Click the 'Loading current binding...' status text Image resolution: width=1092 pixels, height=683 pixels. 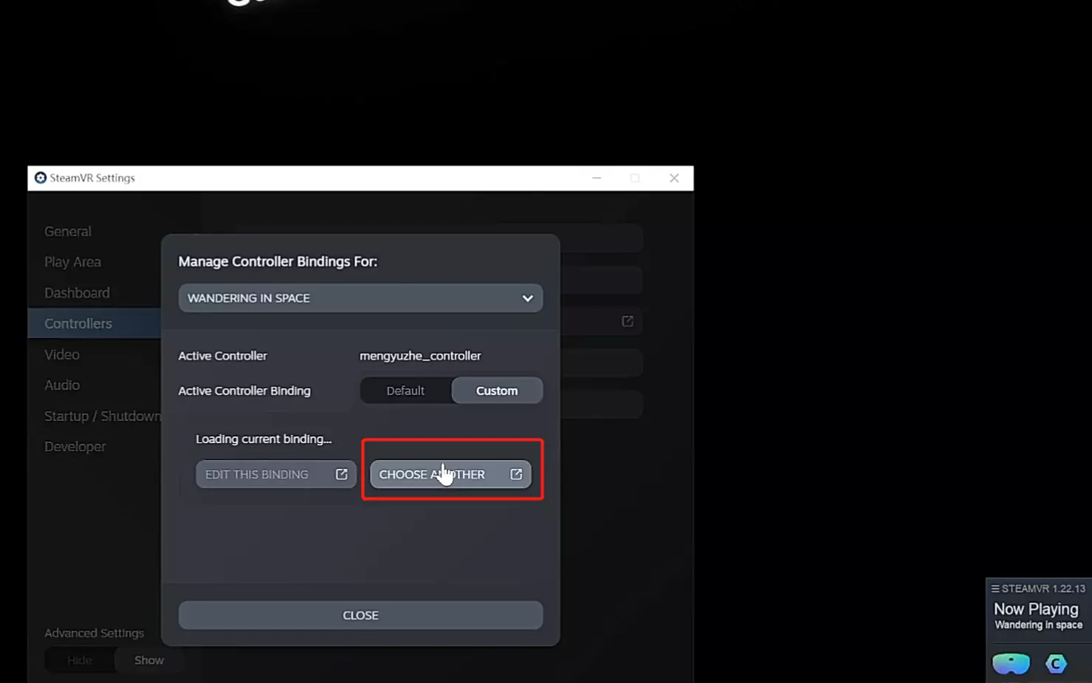click(264, 439)
